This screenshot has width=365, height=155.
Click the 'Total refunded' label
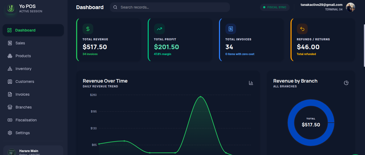coord(306,54)
